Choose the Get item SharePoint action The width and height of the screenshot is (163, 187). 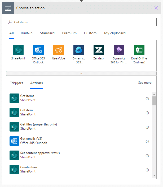79,113
